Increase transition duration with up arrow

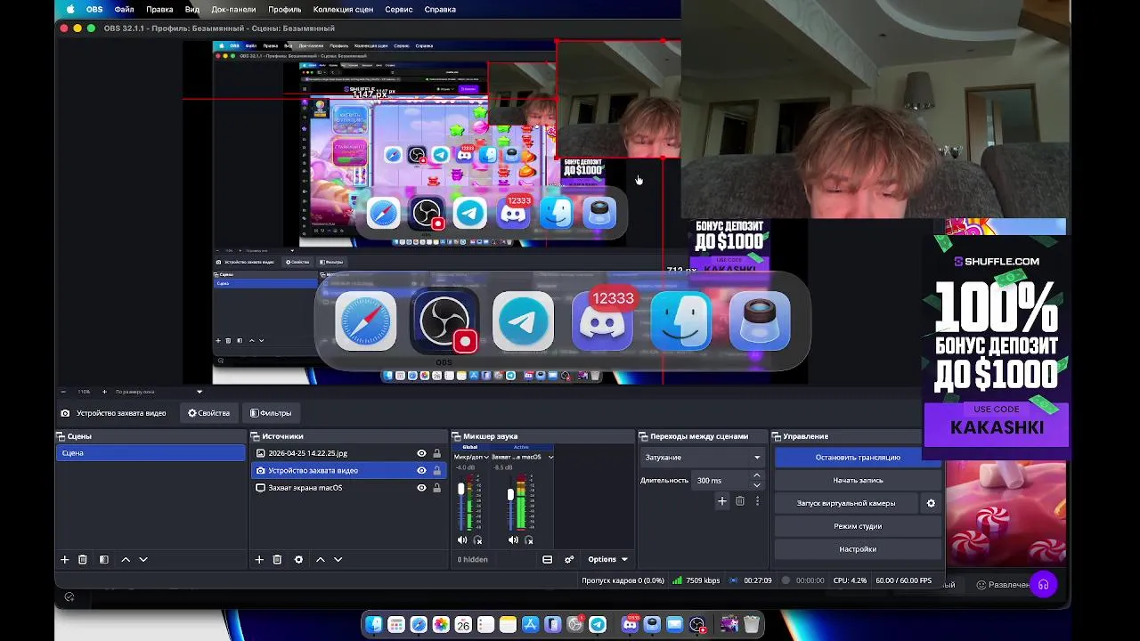(x=757, y=475)
